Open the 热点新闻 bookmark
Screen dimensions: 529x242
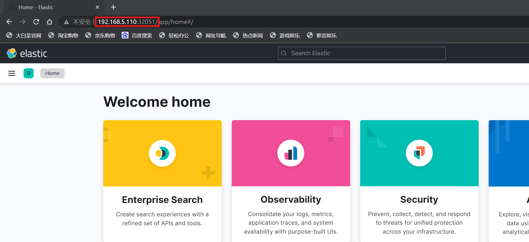click(248, 35)
